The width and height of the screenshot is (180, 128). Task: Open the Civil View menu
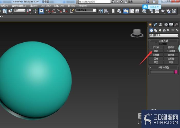(x=46, y=6)
